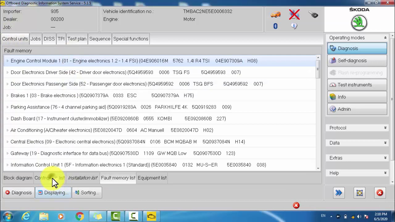Click the Sorting... button
395x222 pixels.
pyautogui.click(x=87, y=193)
